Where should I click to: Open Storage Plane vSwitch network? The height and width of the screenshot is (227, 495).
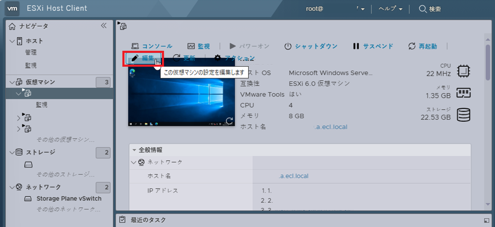click(x=69, y=198)
